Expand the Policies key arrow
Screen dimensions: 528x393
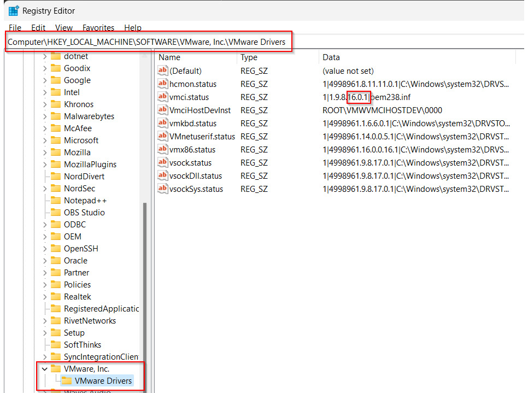[45, 285]
